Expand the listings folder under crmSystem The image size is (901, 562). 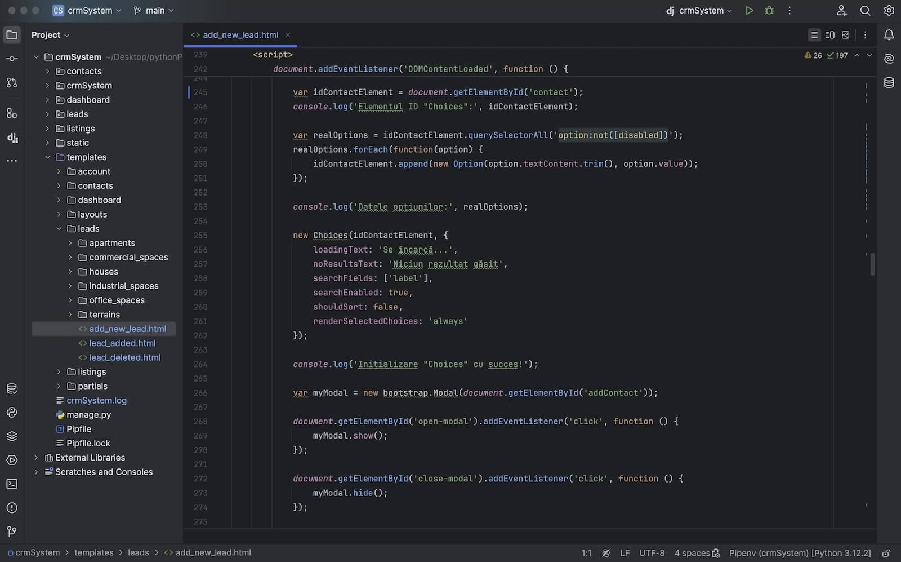coord(47,129)
